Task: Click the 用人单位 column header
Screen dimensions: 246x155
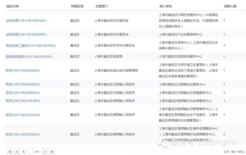Action: (166, 7)
